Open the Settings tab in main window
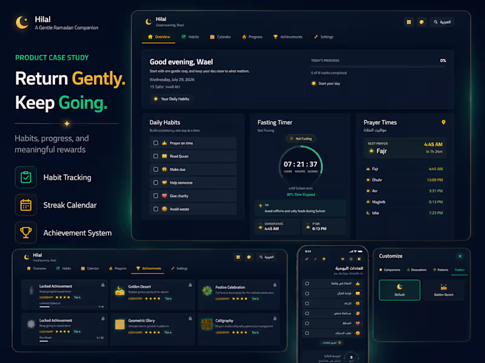 (x=323, y=37)
